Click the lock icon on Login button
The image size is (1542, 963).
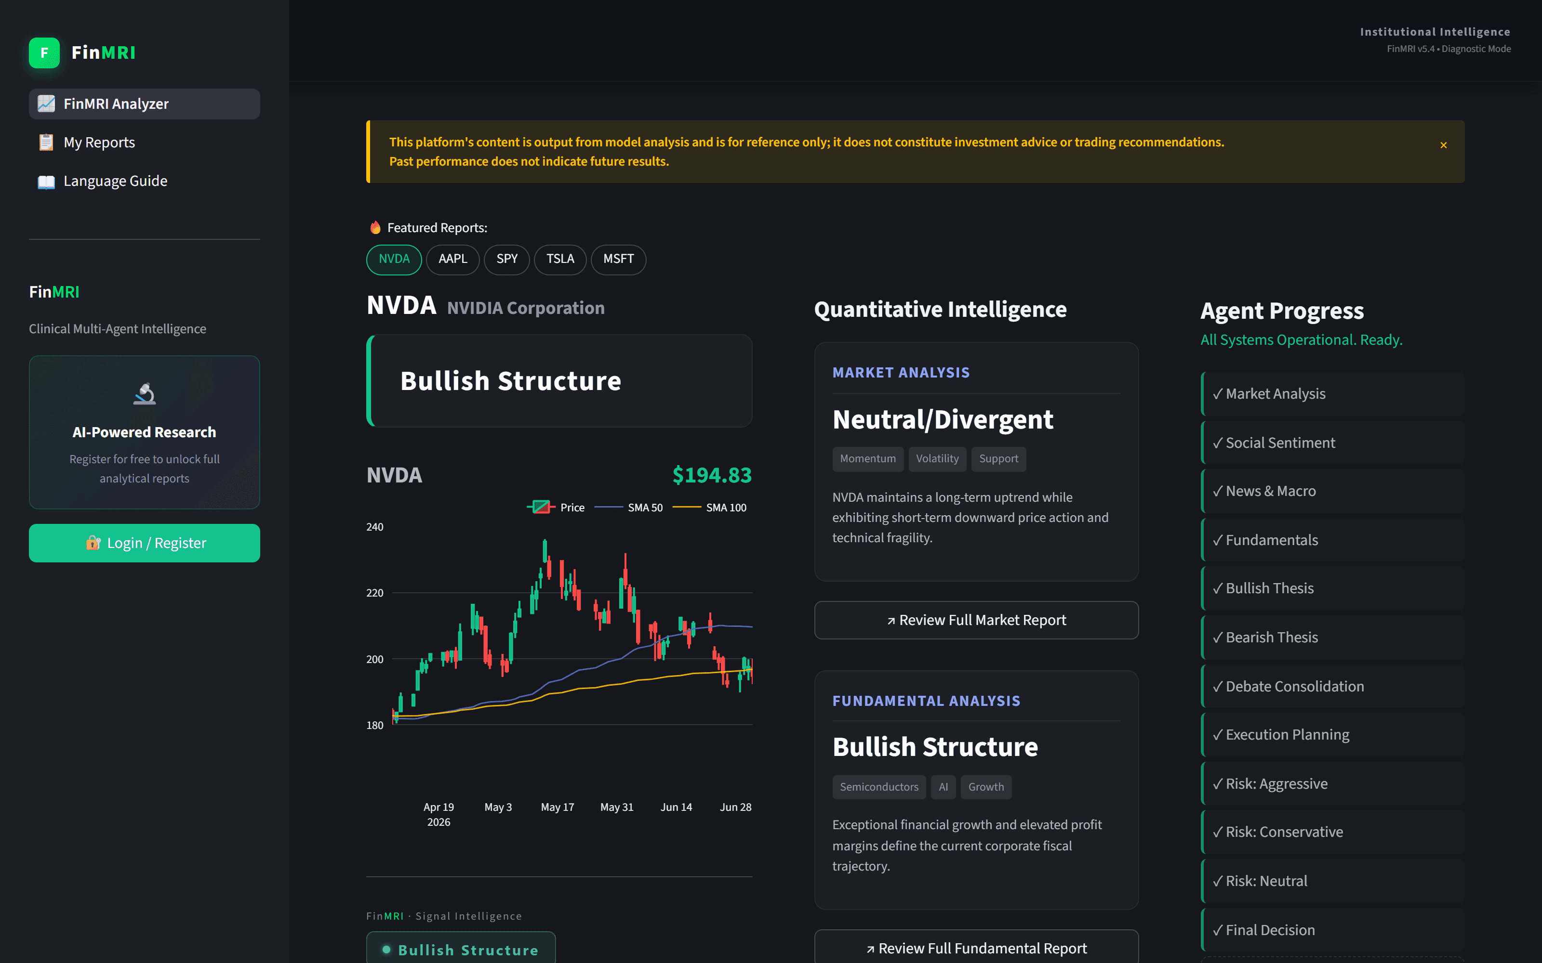pyautogui.click(x=93, y=543)
